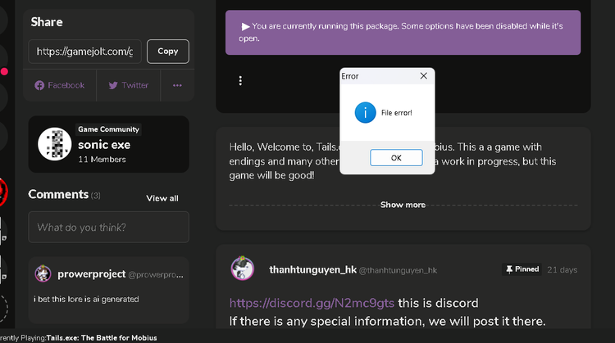Share the game on Facebook
This screenshot has height=343, width=615.
coord(60,85)
